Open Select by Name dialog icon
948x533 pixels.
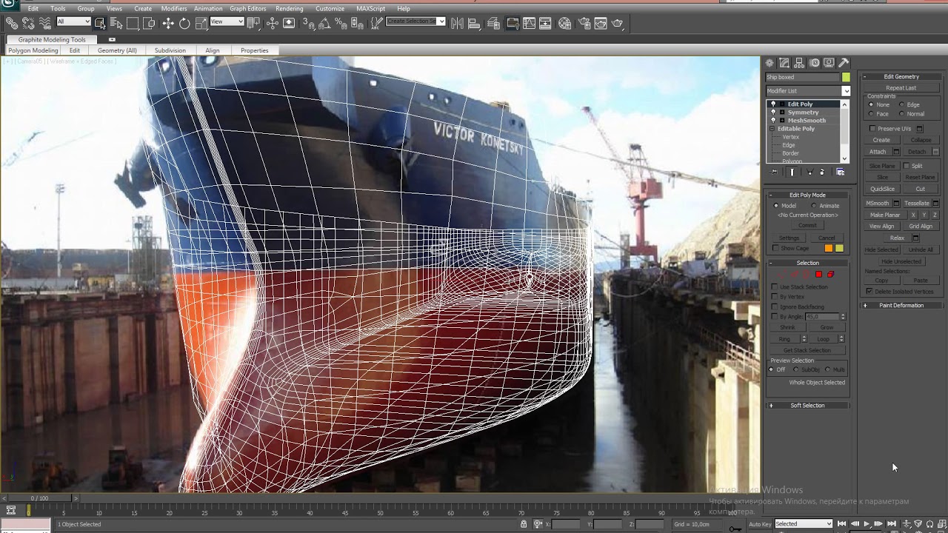pos(116,24)
